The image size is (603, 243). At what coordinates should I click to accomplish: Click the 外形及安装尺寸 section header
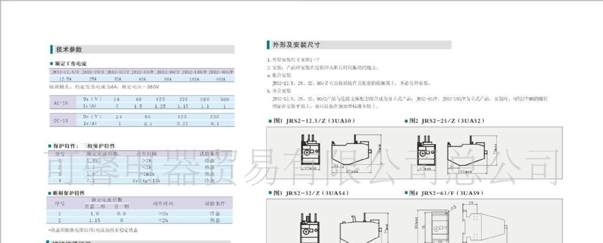coord(296,45)
